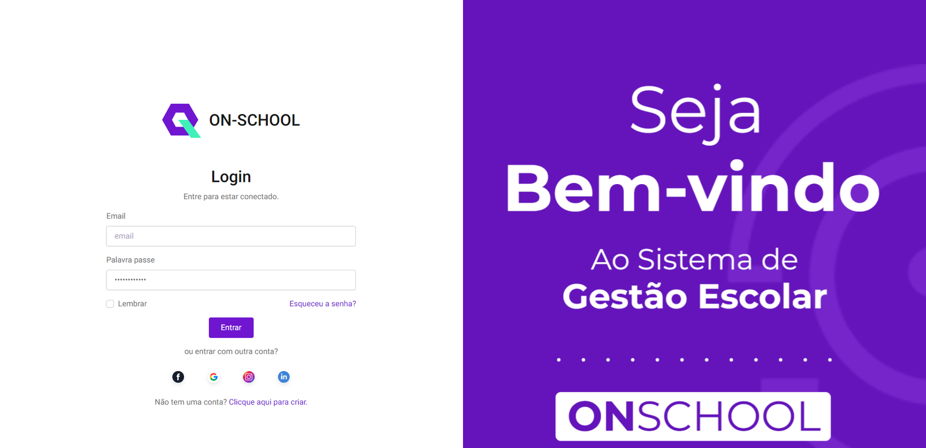Click the ON-SCHOOL hexagon logo icon
This screenshot has height=448, width=926.
pos(181,120)
